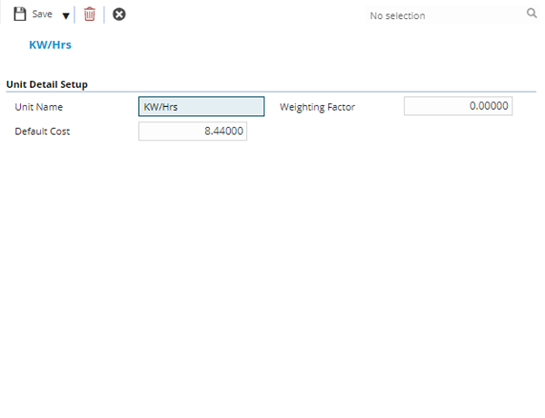The height and width of the screenshot is (418, 545).
Task: Click the blue KW/Hrs record title
Action: point(51,44)
